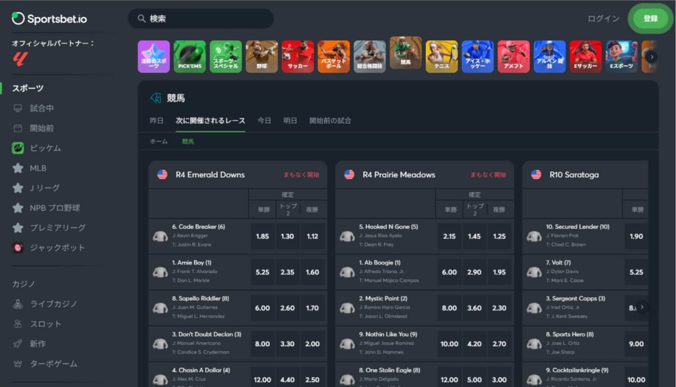
Task: Pick Mystic Paint place odds 2.30
Action: tap(499, 308)
